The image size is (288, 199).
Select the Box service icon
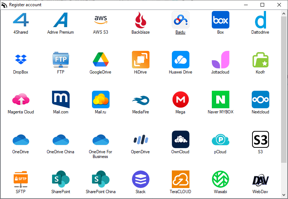click(221, 20)
